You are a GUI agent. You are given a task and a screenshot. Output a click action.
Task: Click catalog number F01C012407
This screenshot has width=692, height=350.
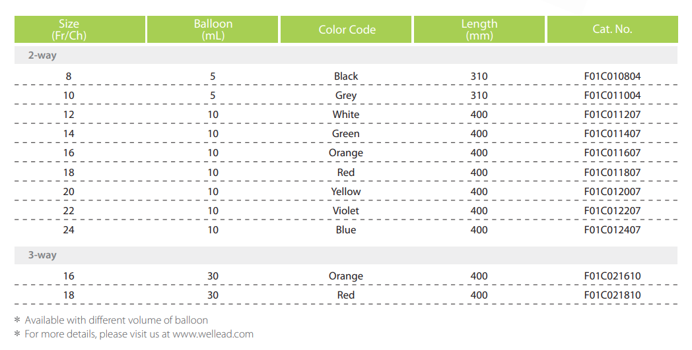(612, 230)
